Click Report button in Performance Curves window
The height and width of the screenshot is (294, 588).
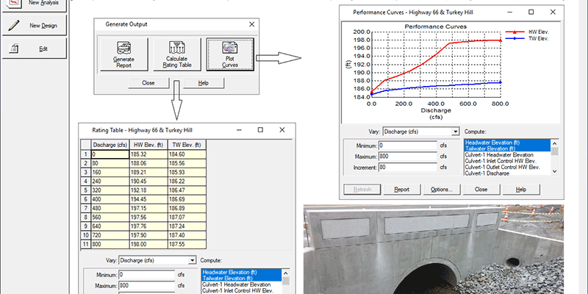[x=401, y=190]
